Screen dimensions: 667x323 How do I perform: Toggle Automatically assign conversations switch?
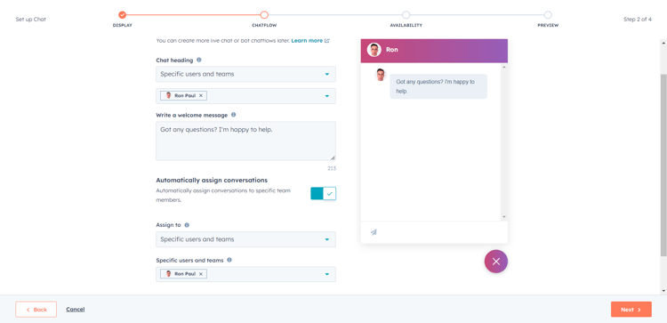click(x=324, y=193)
